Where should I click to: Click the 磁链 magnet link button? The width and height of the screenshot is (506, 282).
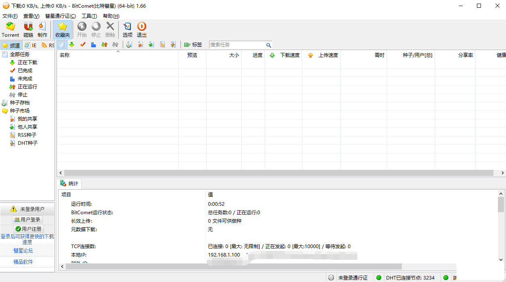(28, 30)
